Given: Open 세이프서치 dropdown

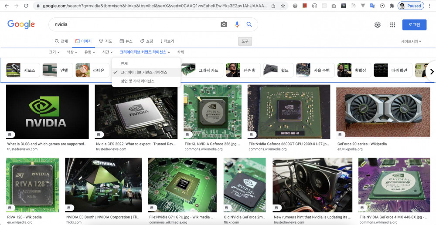Looking at the screenshot, I should click(411, 41).
